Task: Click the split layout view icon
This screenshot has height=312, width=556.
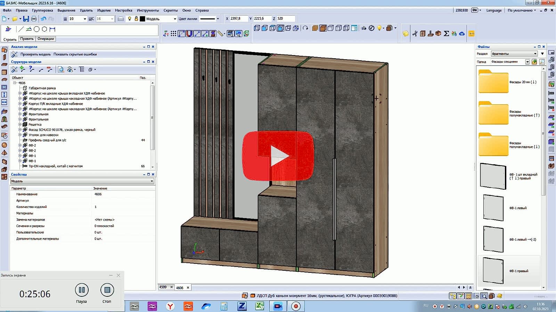Action: pos(354,28)
